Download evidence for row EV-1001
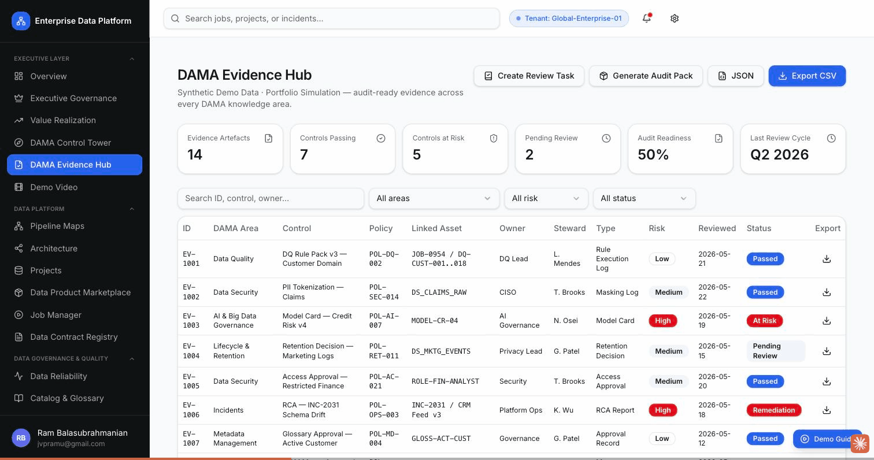The width and height of the screenshot is (874, 460). 827,259
